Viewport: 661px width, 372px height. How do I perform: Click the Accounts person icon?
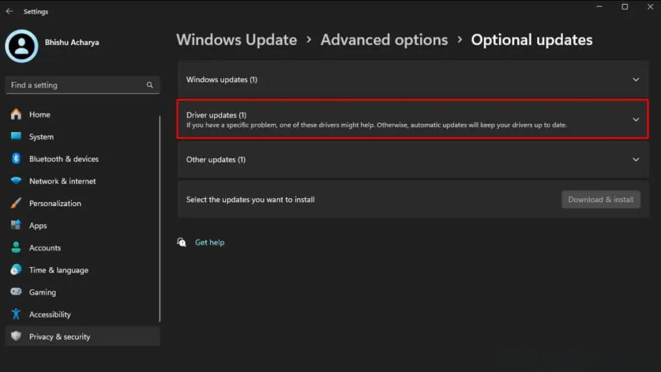(16, 248)
